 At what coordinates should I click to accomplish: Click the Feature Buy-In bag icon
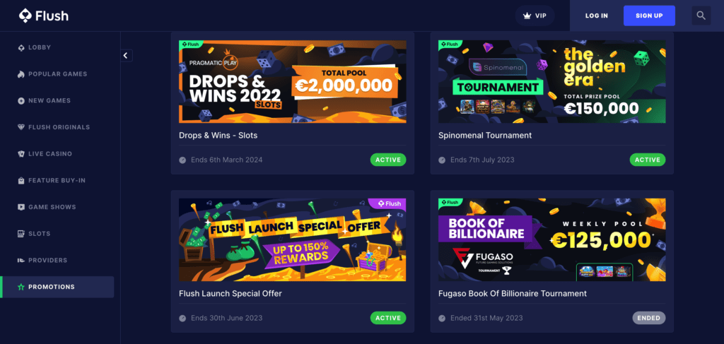click(x=21, y=181)
